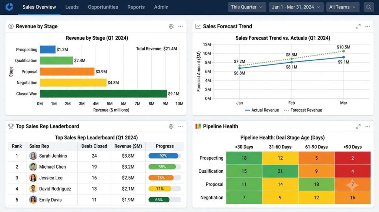This screenshot has height=212, width=379.
Task: Open Leaderboard widget more options ellipsis
Action: coord(181,126)
